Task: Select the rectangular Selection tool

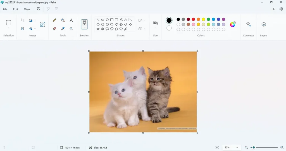Action: tap(9, 23)
